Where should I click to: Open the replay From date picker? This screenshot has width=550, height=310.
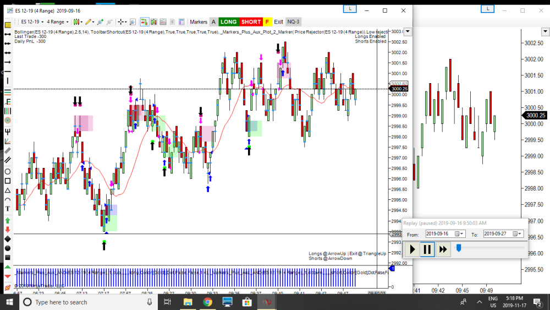click(x=460, y=234)
